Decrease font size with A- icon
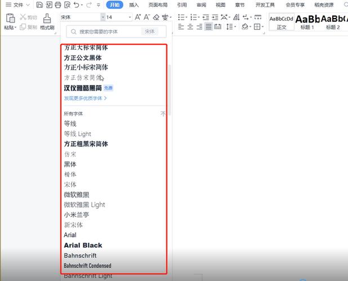 coord(147,17)
